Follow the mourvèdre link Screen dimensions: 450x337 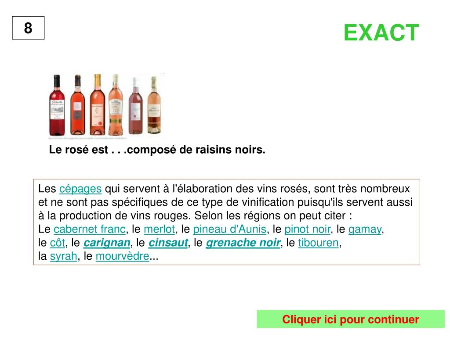122,256
